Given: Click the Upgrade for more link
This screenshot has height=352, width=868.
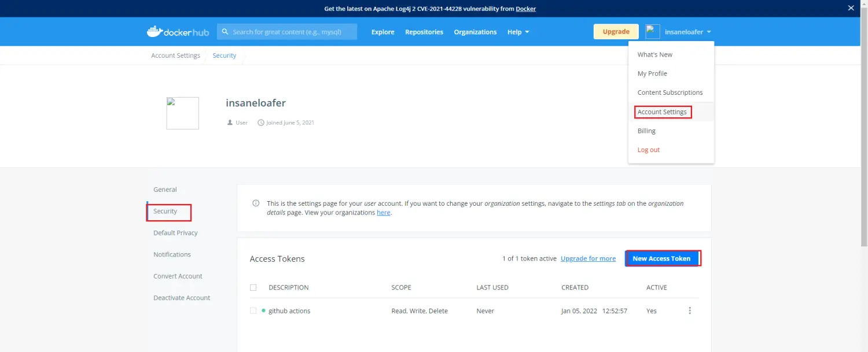Looking at the screenshot, I should click(x=588, y=258).
